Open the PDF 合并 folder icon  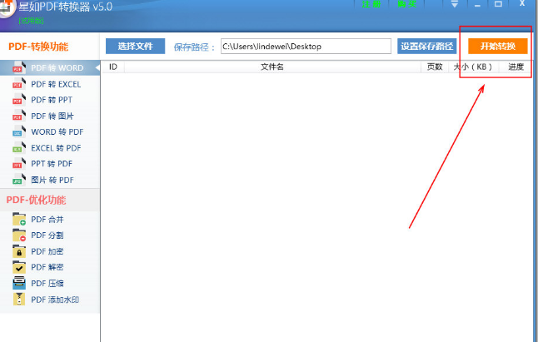(x=19, y=220)
